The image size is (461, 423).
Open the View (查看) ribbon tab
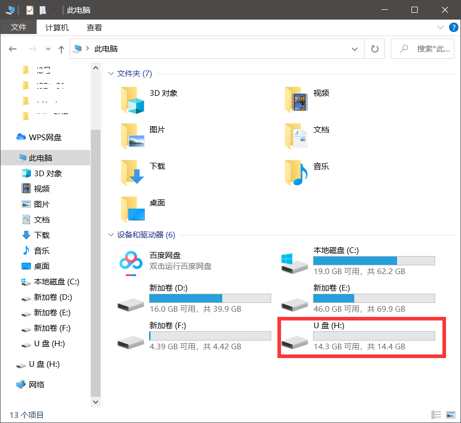[94, 27]
